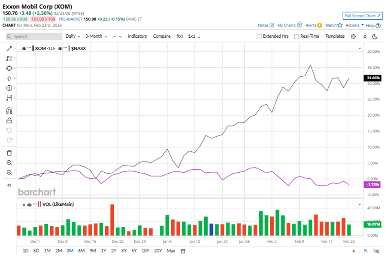387x258 pixels.
Task: Switch to dark mode moon icon
Action: 375,36
